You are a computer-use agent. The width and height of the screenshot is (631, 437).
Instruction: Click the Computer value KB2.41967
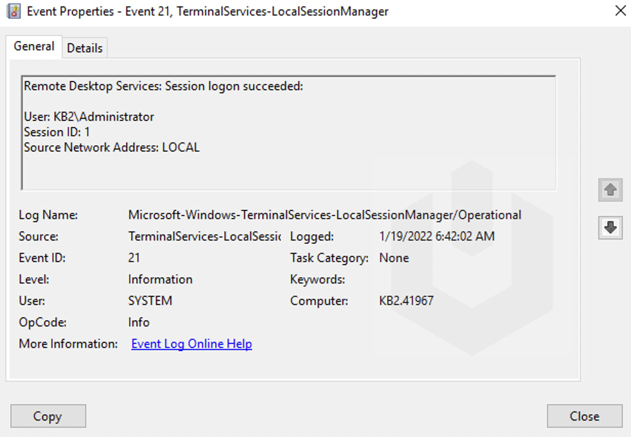(406, 301)
